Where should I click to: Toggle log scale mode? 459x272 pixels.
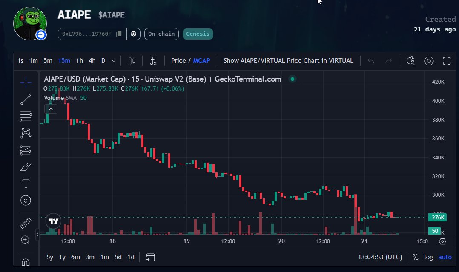pyautogui.click(x=428, y=257)
